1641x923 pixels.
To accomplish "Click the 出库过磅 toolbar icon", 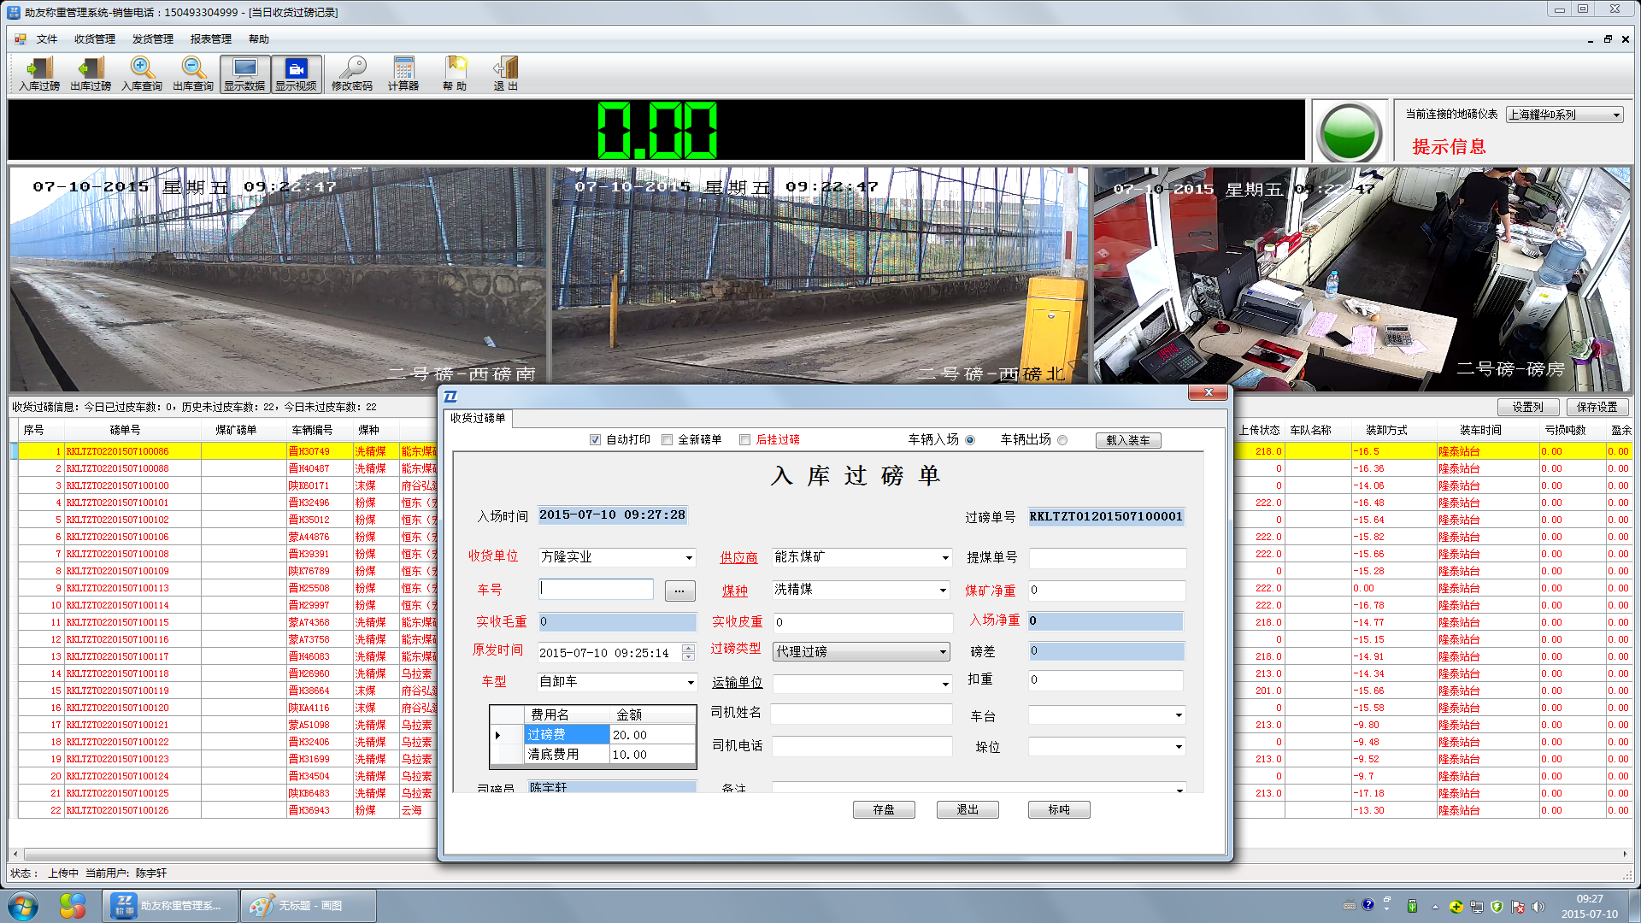I will tap(91, 68).
